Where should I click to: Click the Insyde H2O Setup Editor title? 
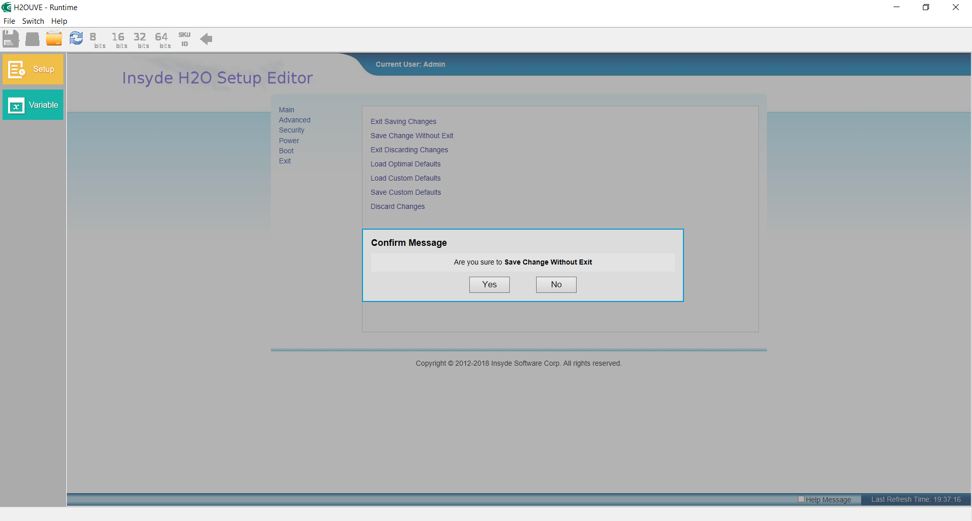pos(218,78)
